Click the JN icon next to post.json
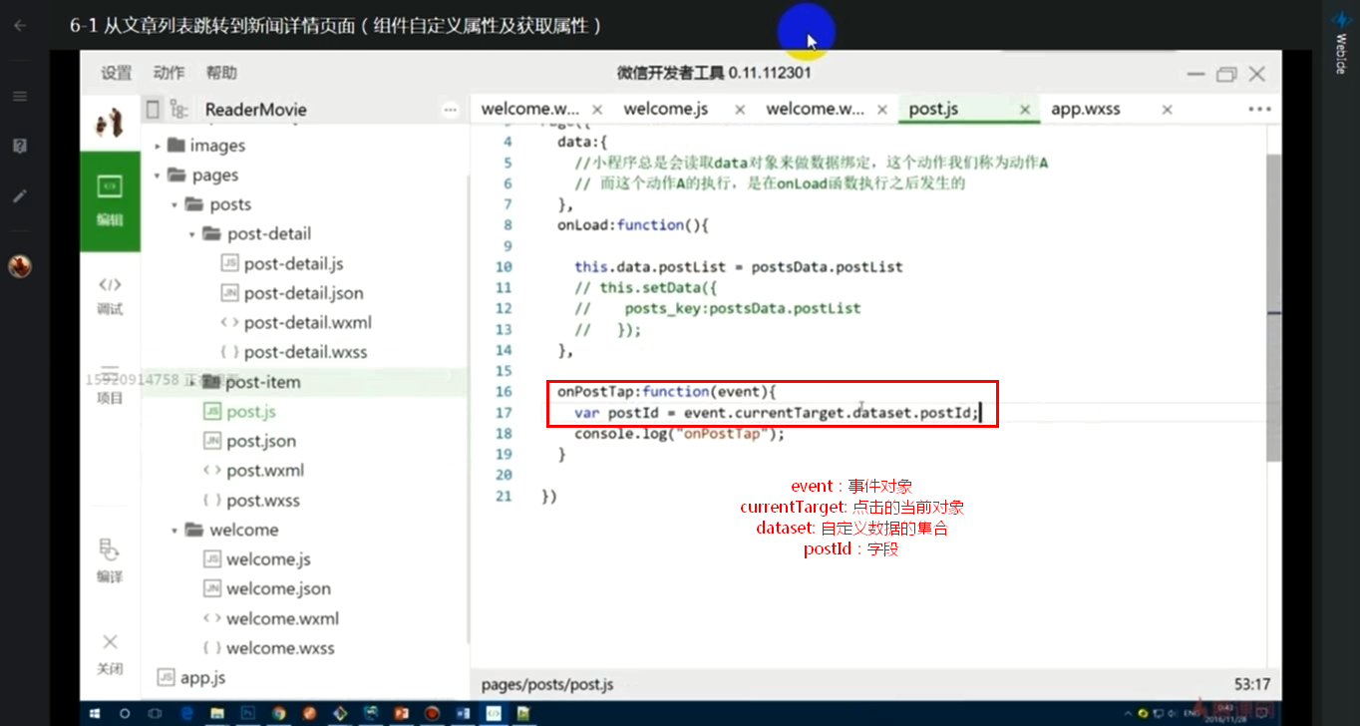1360x726 pixels. point(211,441)
